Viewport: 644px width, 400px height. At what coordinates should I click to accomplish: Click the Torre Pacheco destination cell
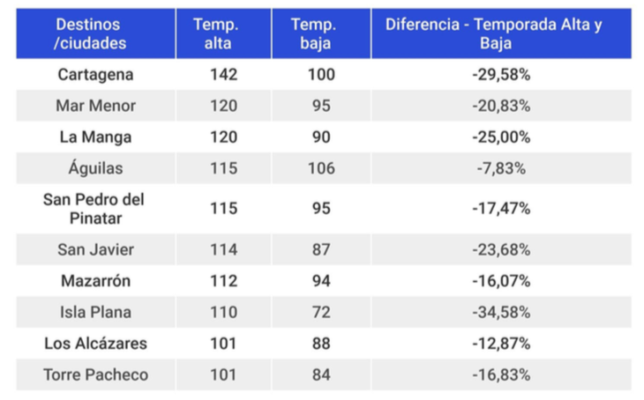click(95, 374)
